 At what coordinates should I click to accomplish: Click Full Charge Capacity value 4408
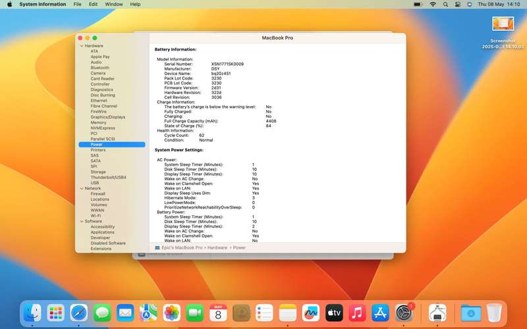click(271, 121)
